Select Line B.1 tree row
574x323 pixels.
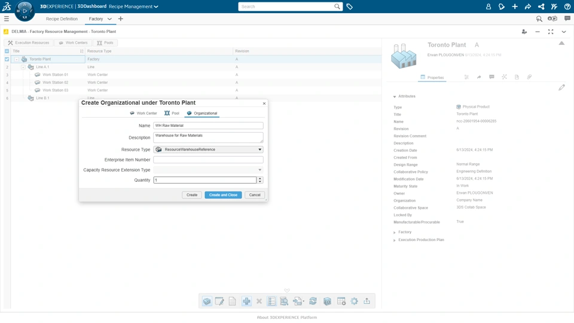42,98
